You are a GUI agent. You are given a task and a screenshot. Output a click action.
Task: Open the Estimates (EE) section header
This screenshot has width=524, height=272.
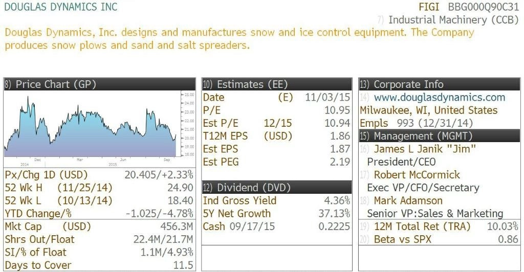tap(277, 84)
